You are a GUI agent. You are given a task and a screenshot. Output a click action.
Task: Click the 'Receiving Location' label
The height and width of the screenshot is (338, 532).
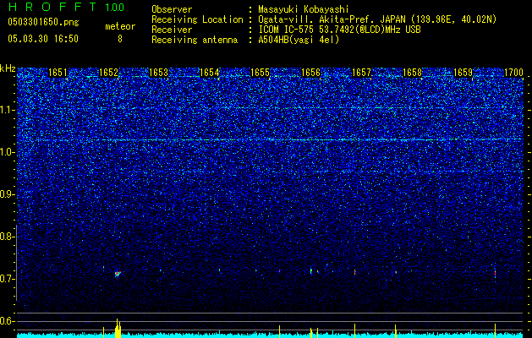(x=197, y=19)
